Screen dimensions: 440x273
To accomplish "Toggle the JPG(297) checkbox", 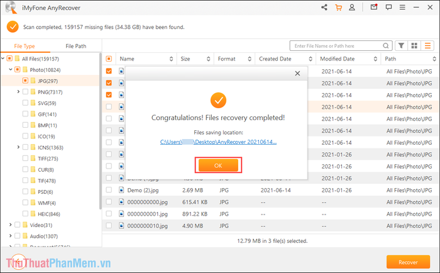I will 25,81.
